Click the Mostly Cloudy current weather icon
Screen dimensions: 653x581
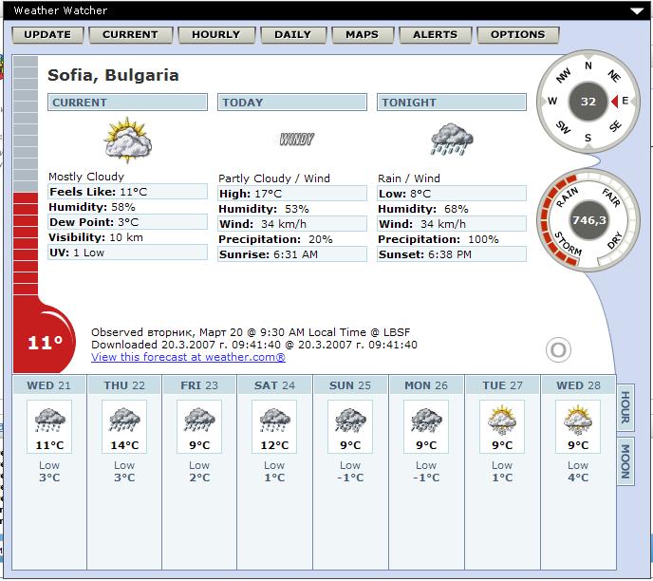coord(127,141)
